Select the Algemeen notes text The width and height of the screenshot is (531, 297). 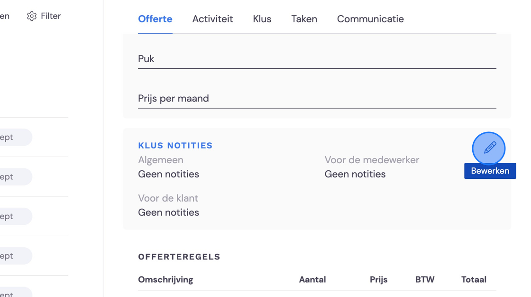[169, 174]
